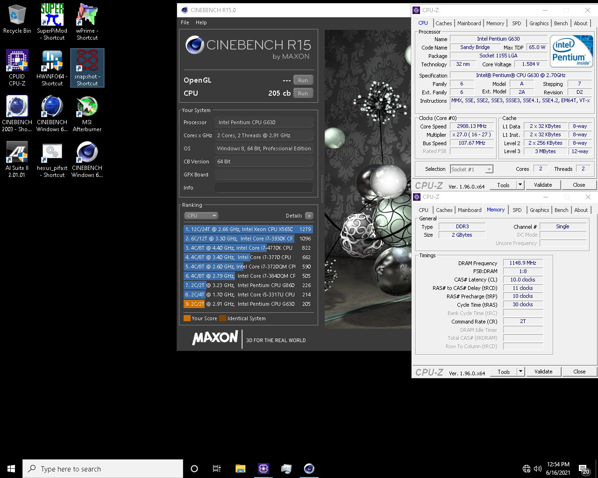Open the Recycle Bin desktop icon
This screenshot has height=478, width=598.
(17, 19)
